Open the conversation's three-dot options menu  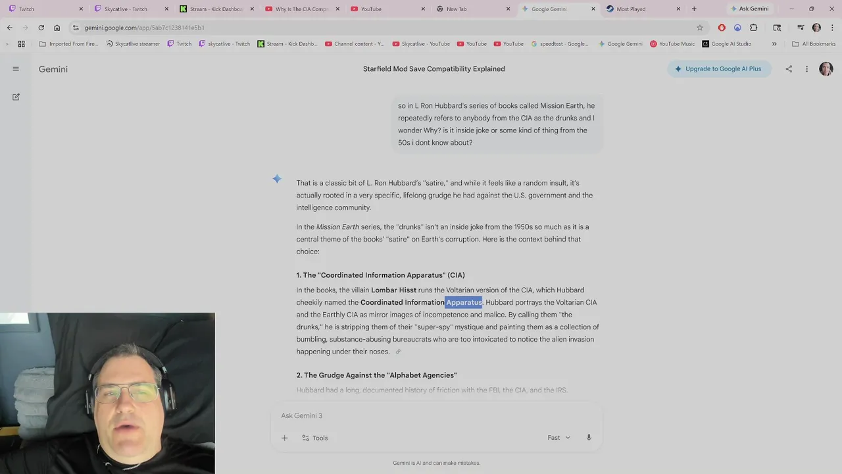[x=806, y=69]
